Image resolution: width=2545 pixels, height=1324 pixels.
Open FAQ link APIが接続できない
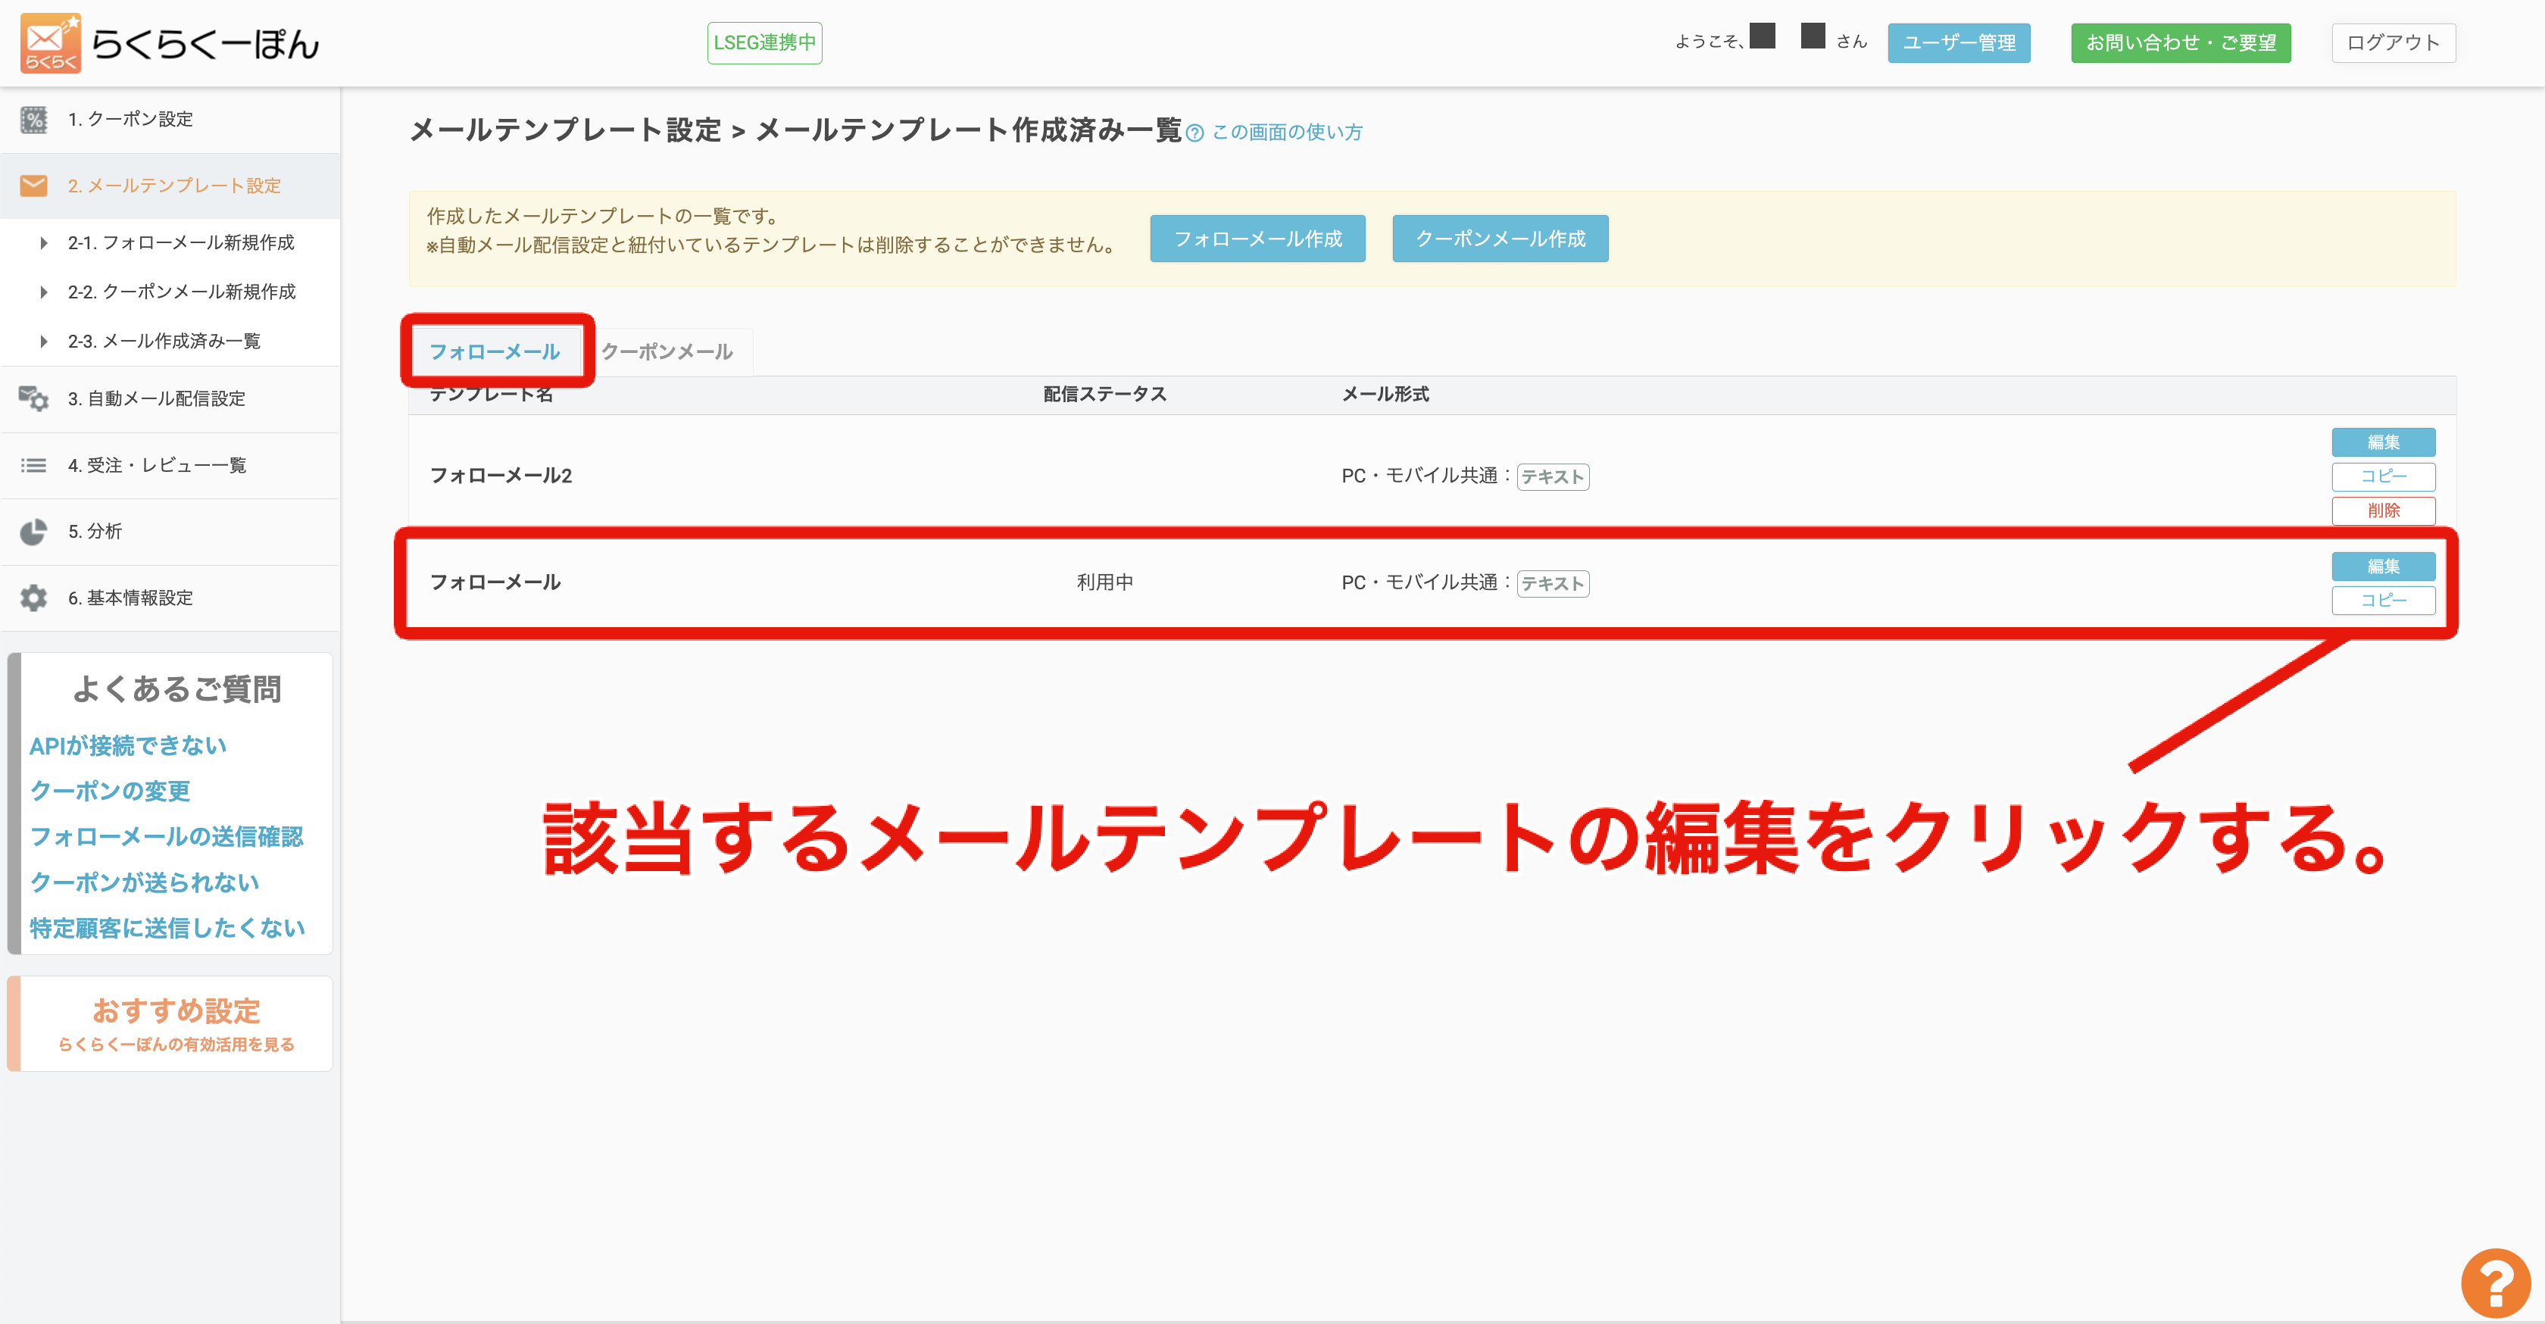point(129,746)
